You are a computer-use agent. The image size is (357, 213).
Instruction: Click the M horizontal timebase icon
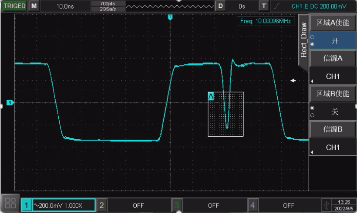click(x=34, y=6)
